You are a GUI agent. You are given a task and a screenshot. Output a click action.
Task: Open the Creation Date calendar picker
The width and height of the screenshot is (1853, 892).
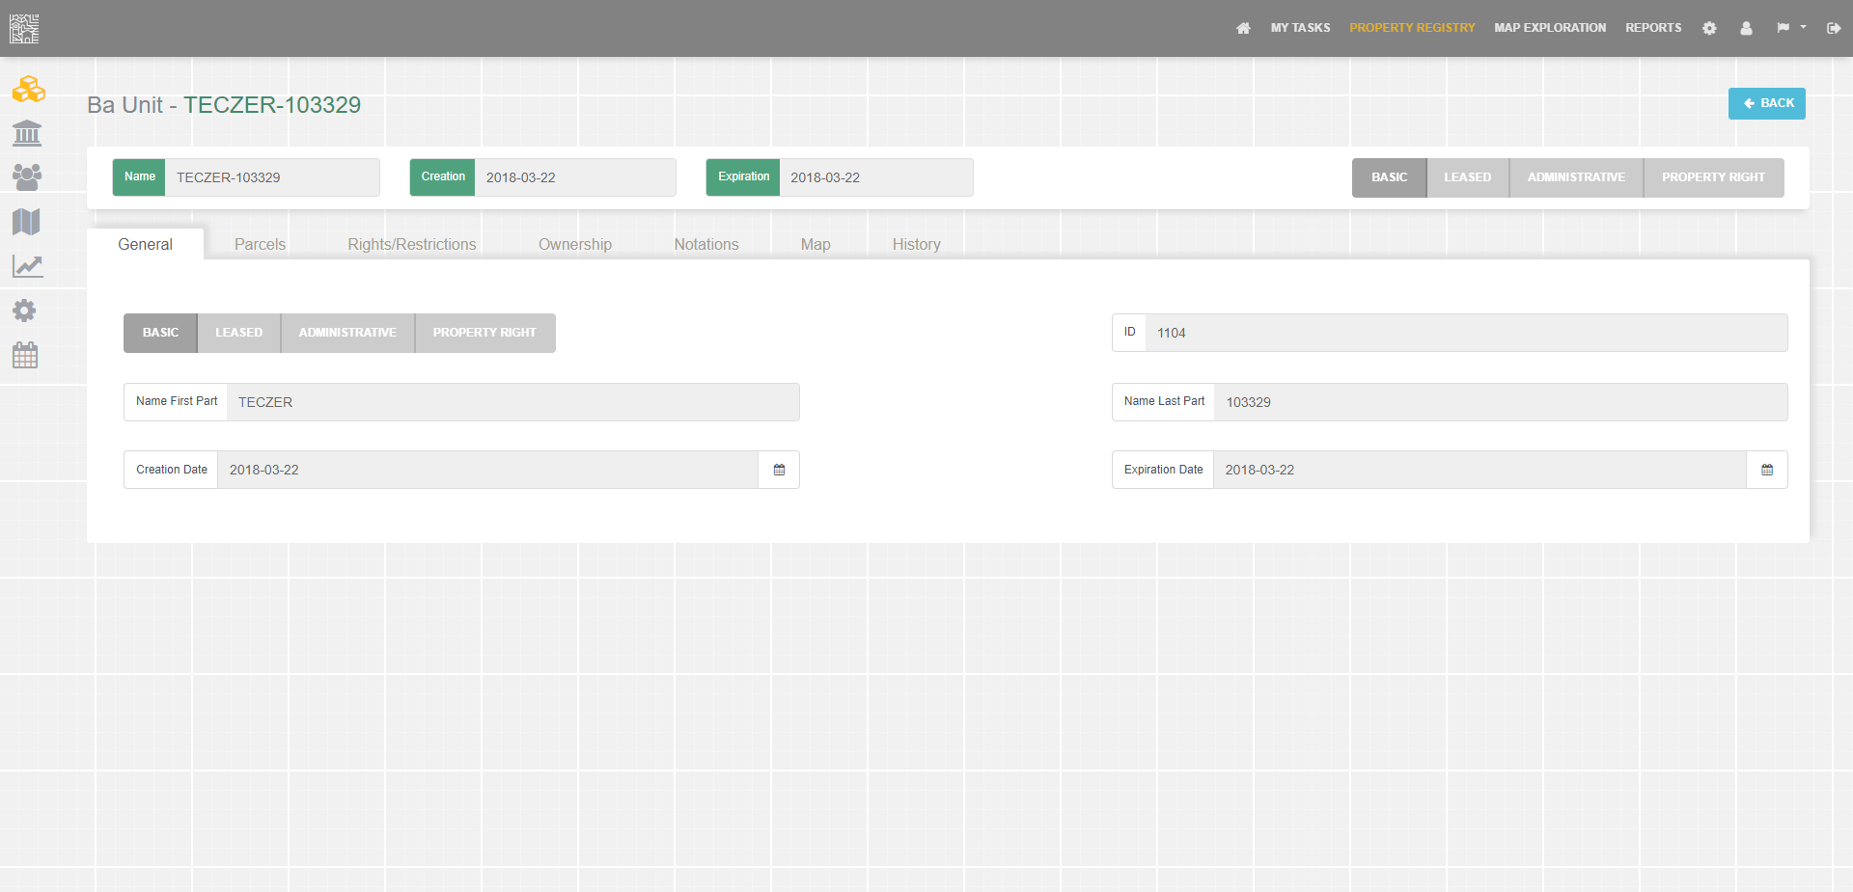click(x=779, y=470)
